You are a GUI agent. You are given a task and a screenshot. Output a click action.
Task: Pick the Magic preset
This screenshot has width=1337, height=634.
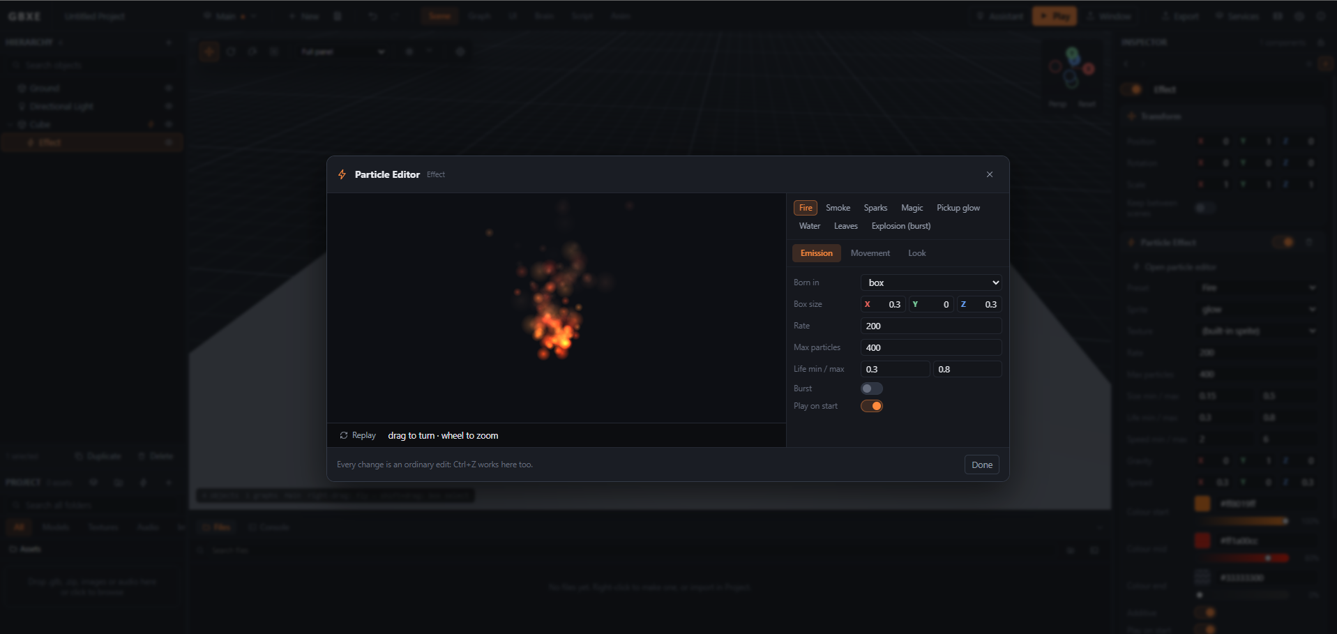(x=912, y=208)
